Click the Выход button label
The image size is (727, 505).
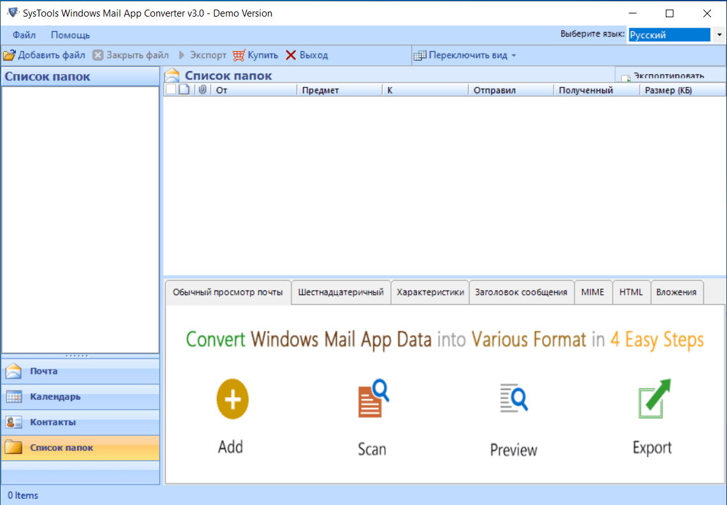click(314, 56)
